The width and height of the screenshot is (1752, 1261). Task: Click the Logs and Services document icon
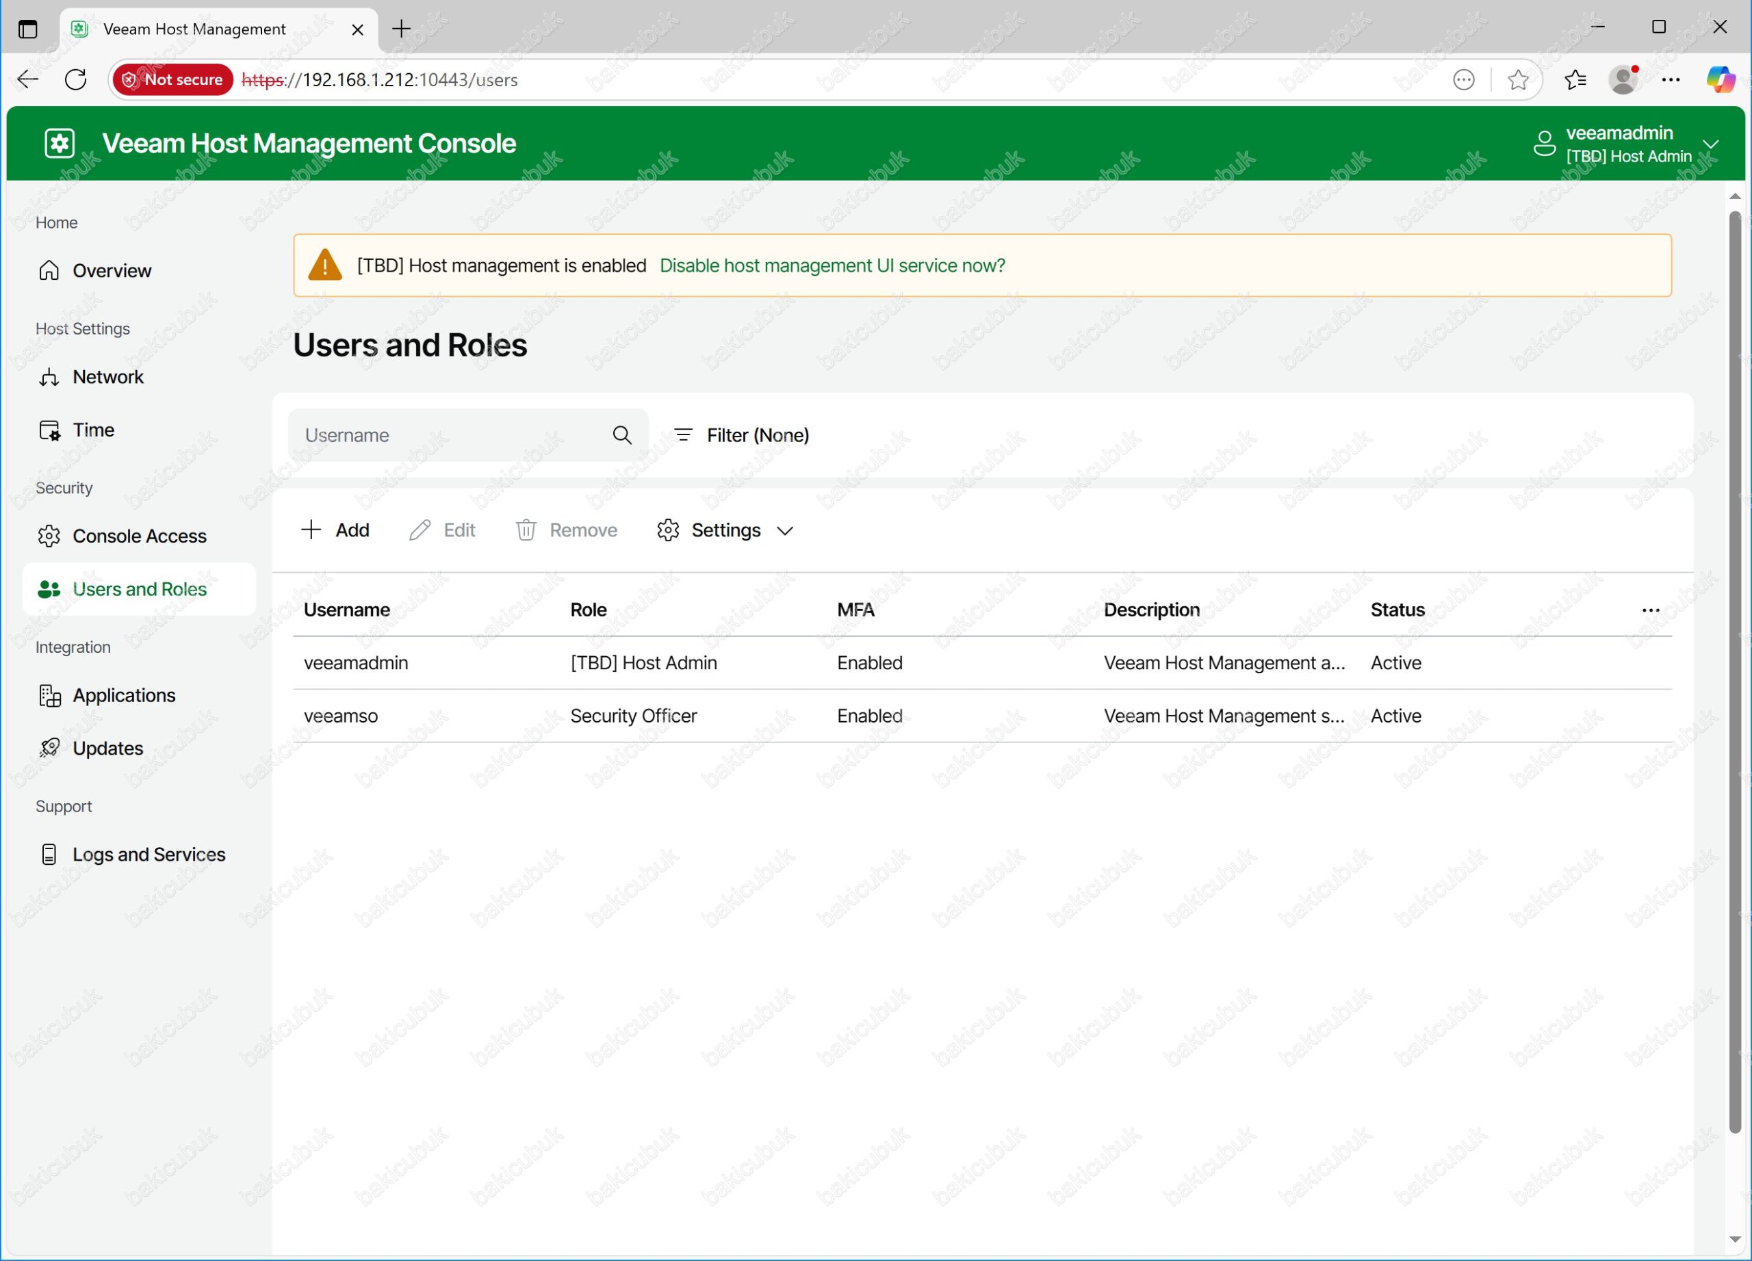coord(49,854)
